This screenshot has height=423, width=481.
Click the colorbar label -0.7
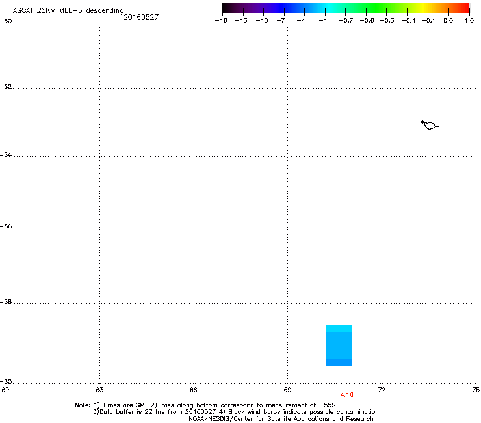pyautogui.click(x=346, y=21)
